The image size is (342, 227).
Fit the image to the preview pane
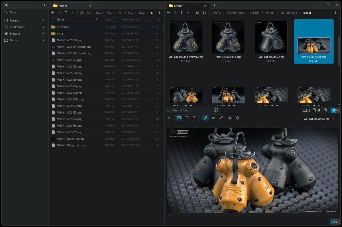point(205,118)
